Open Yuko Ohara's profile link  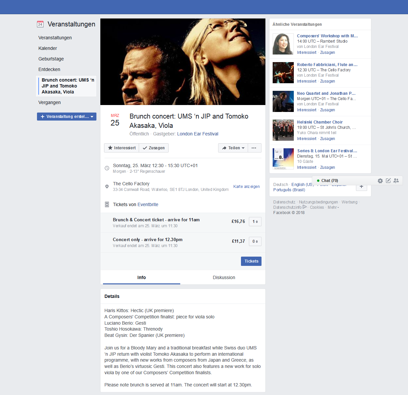(308, 133)
